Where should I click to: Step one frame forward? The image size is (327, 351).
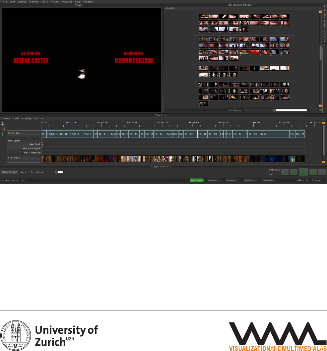coord(313,172)
